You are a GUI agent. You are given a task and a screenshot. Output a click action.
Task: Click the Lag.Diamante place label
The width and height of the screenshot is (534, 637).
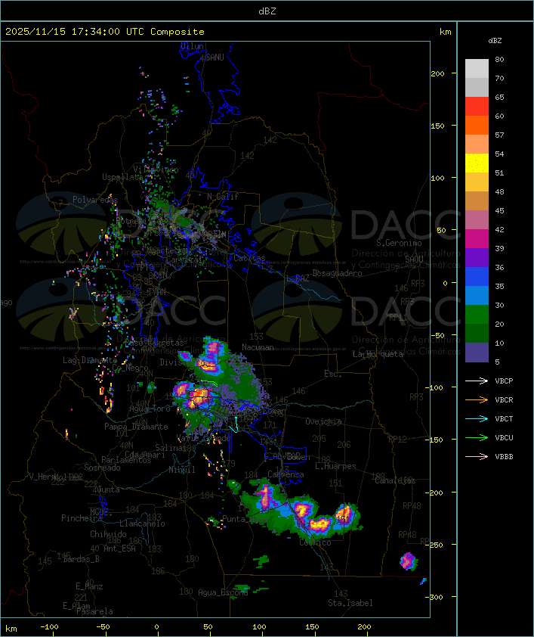click(90, 360)
